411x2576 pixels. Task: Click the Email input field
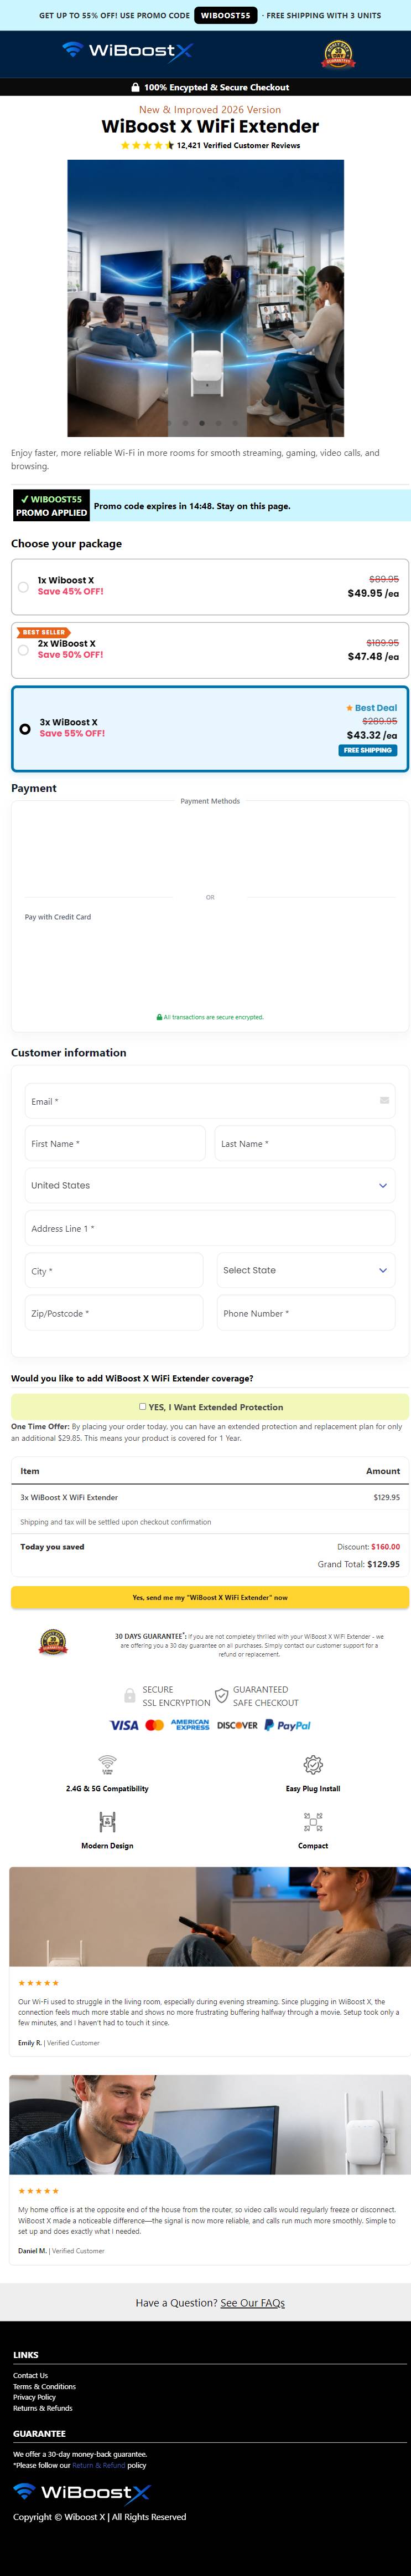click(x=210, y=1101)
